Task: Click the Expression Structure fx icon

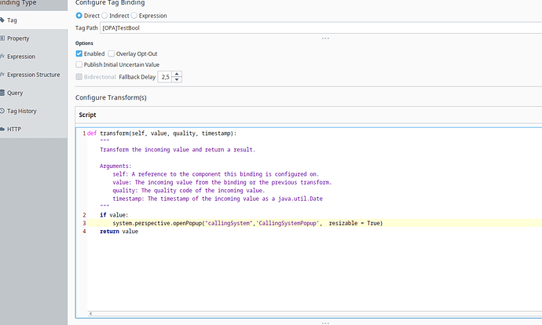Action: [x=2, y=75]
